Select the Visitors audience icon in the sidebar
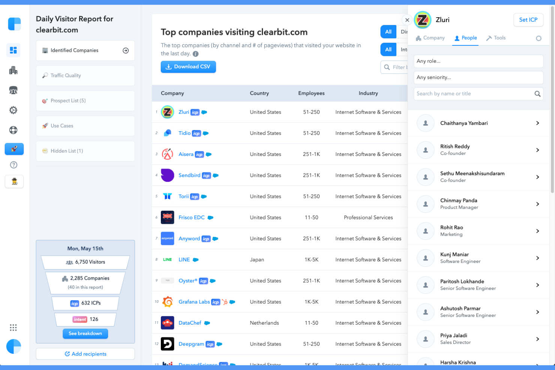555x370 pixels. point(13,90)
